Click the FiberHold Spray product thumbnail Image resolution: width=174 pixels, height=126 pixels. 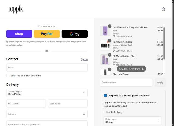105,72
